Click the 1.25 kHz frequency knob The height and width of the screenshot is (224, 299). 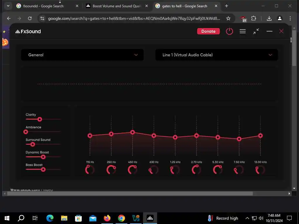(x=175, y=170)
